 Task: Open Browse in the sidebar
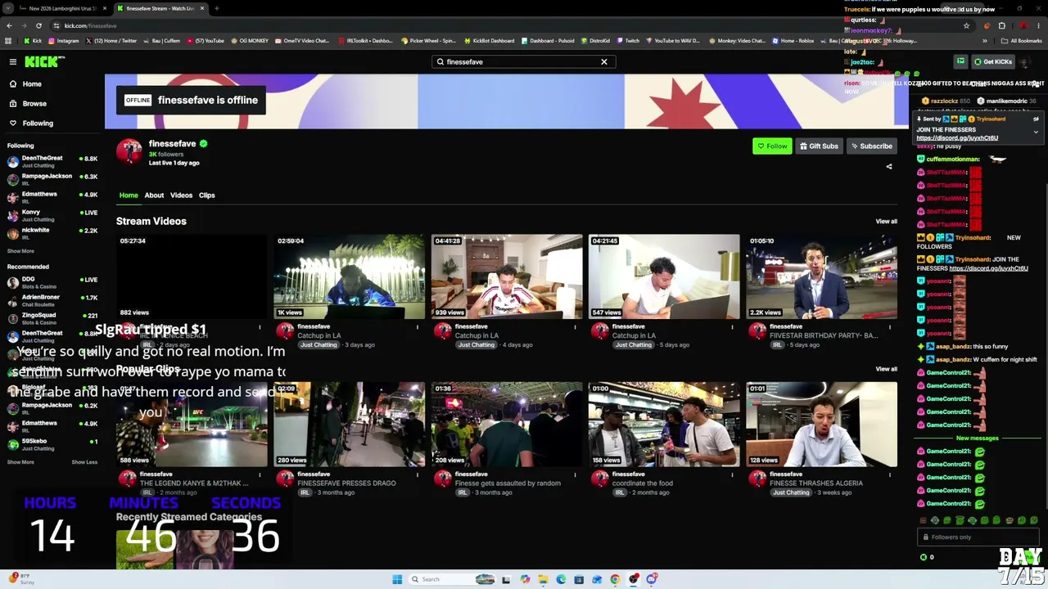click(x=34, y=103)
